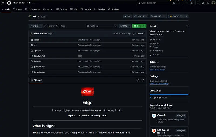Expand the main branch dropdown
This screenshot has width=216, height=137.
[x=35, y=26]
